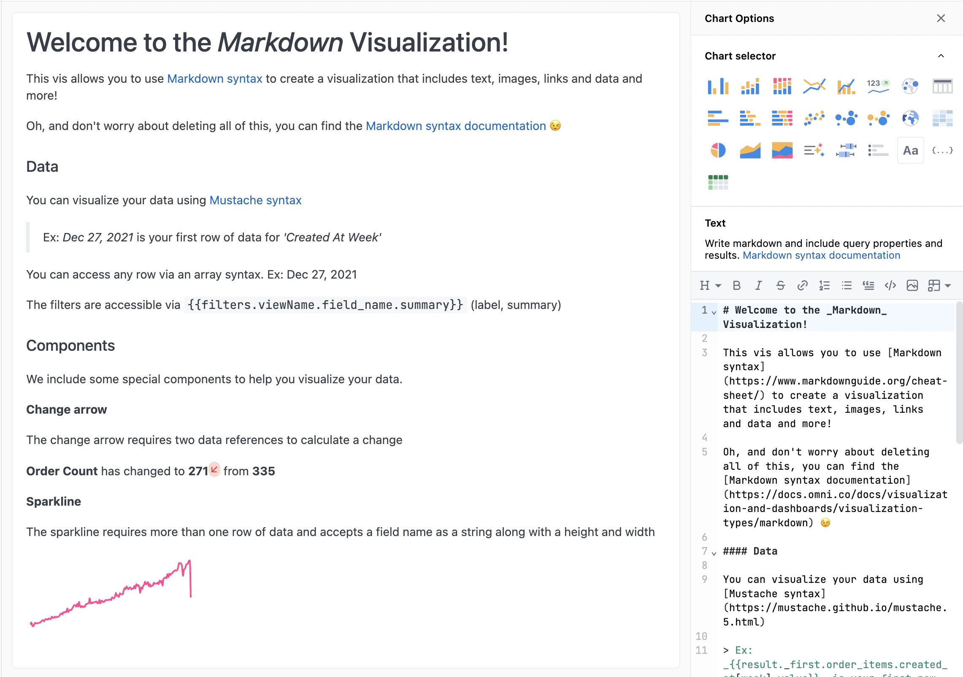The image size is (963, 677).
Task: Close the Chart Options panel
Action: click(941, 18)
